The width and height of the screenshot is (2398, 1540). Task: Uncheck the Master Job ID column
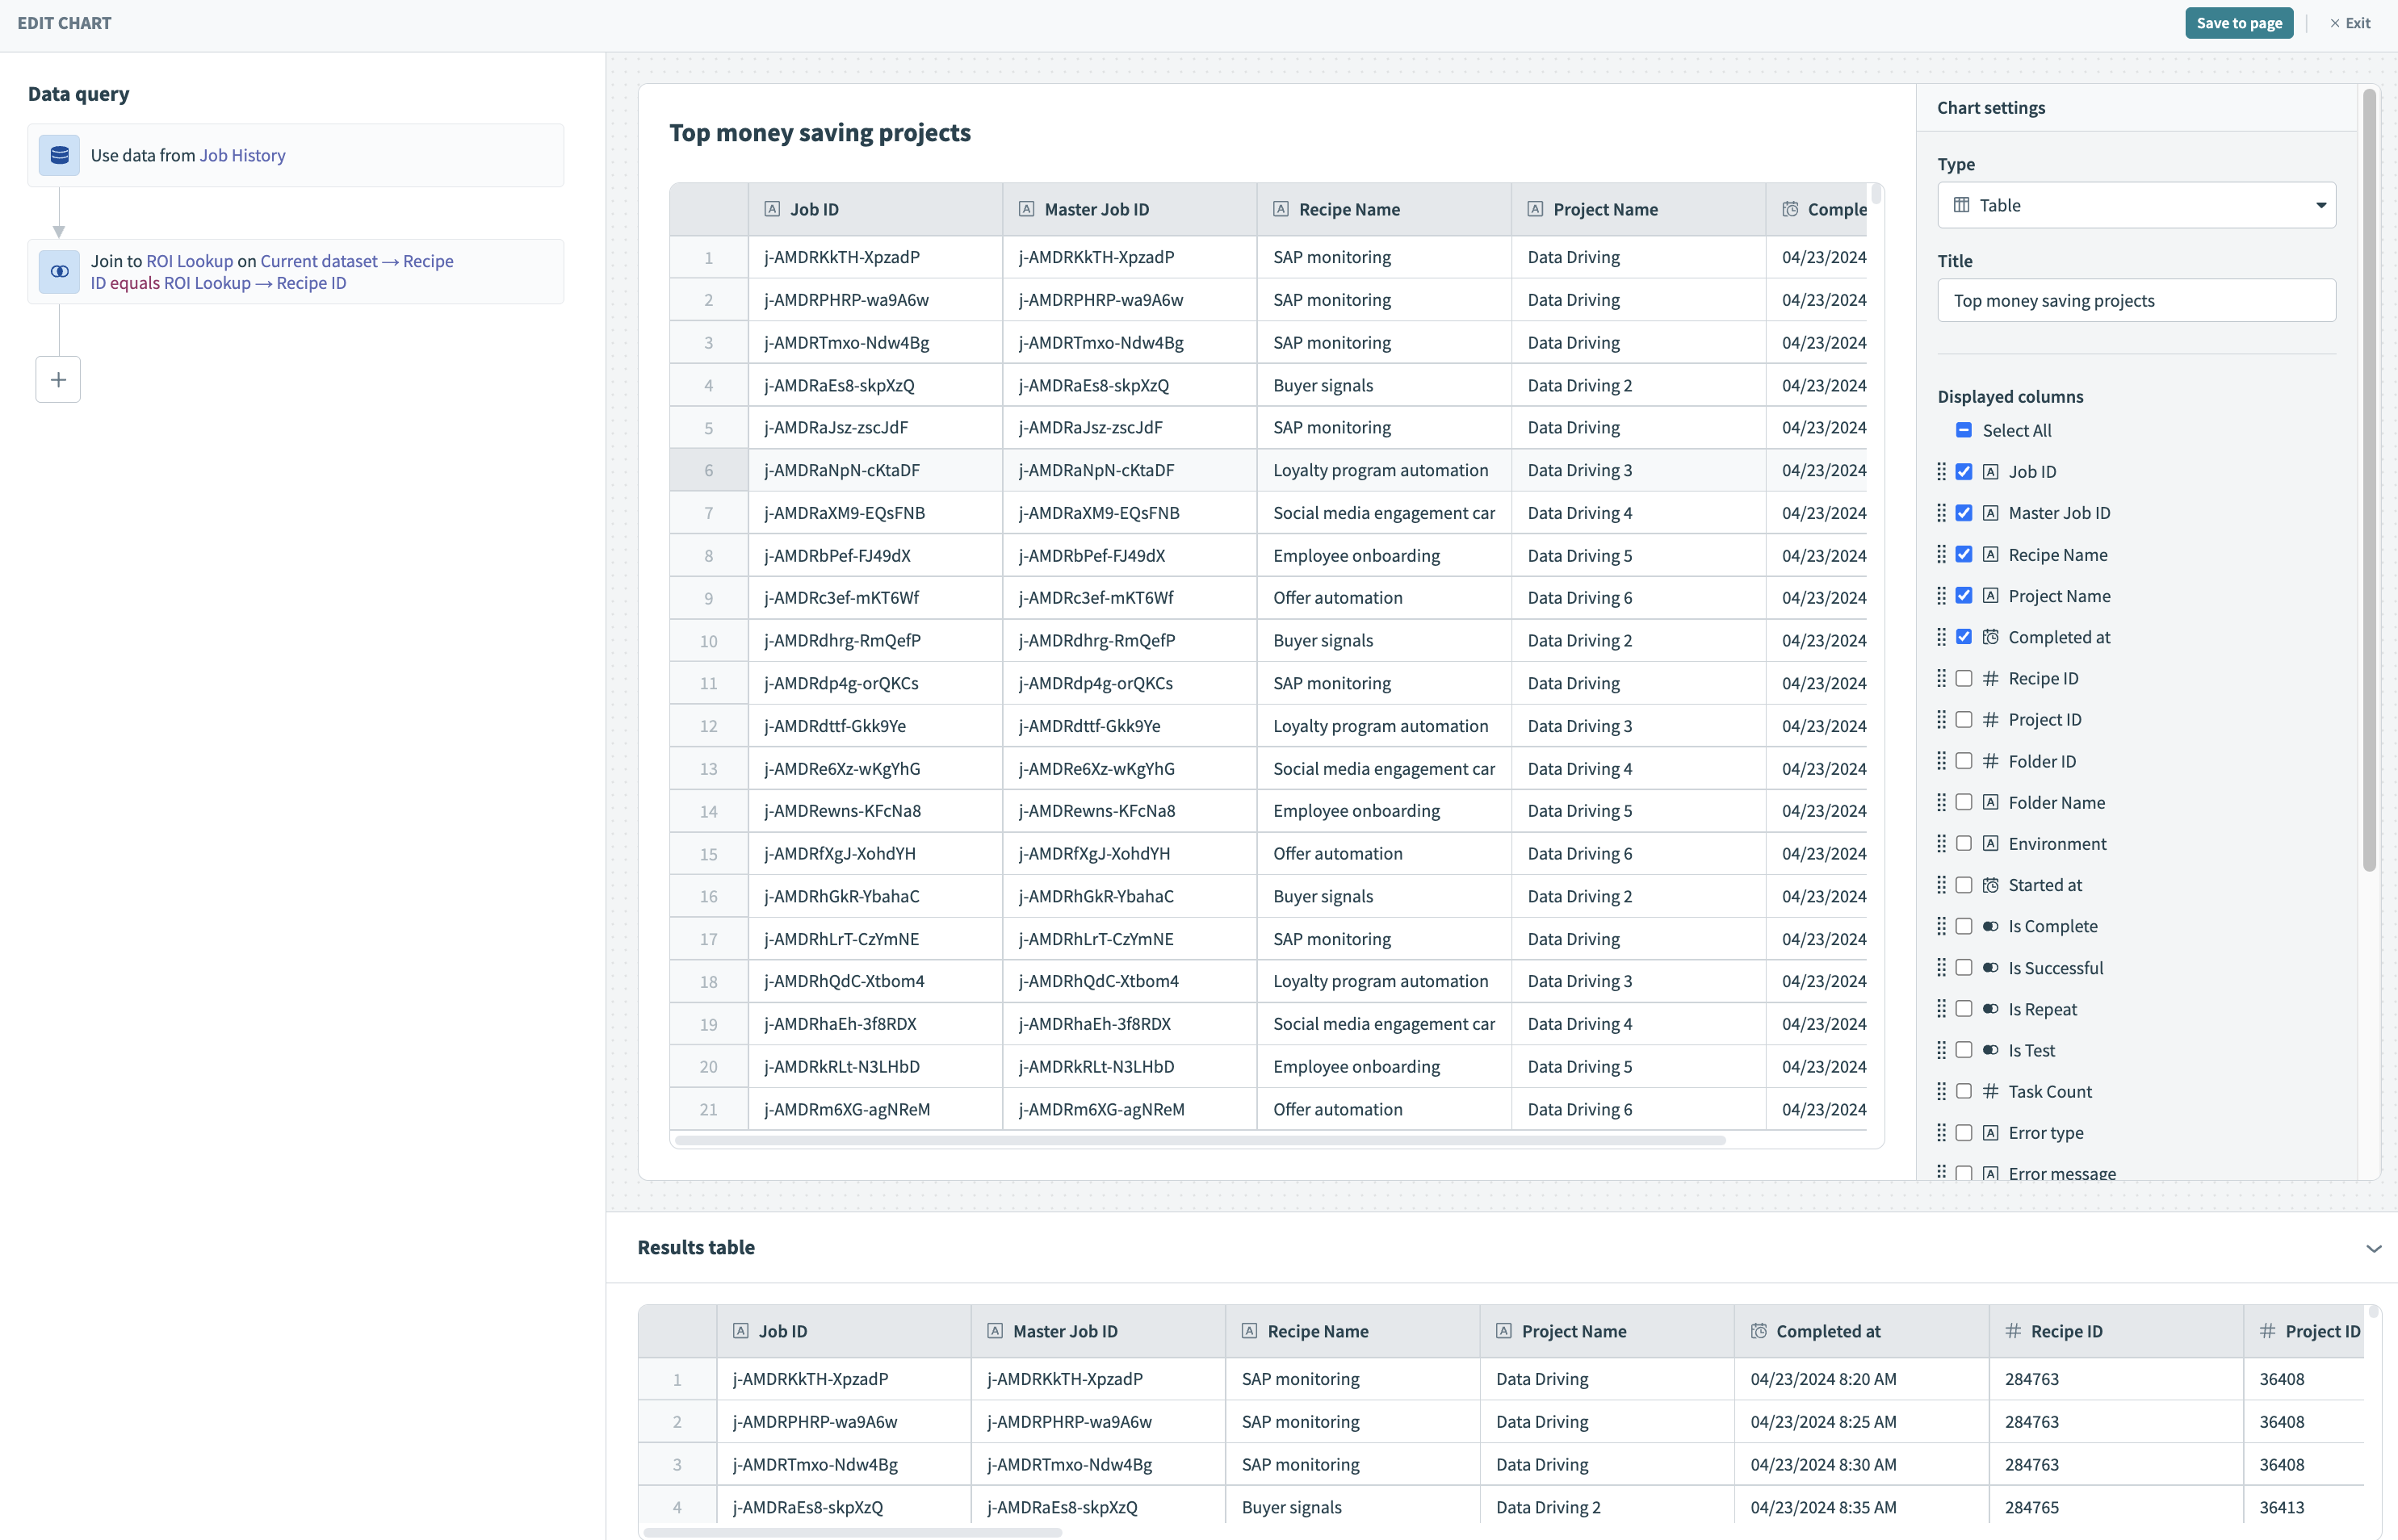[1964, 513]
